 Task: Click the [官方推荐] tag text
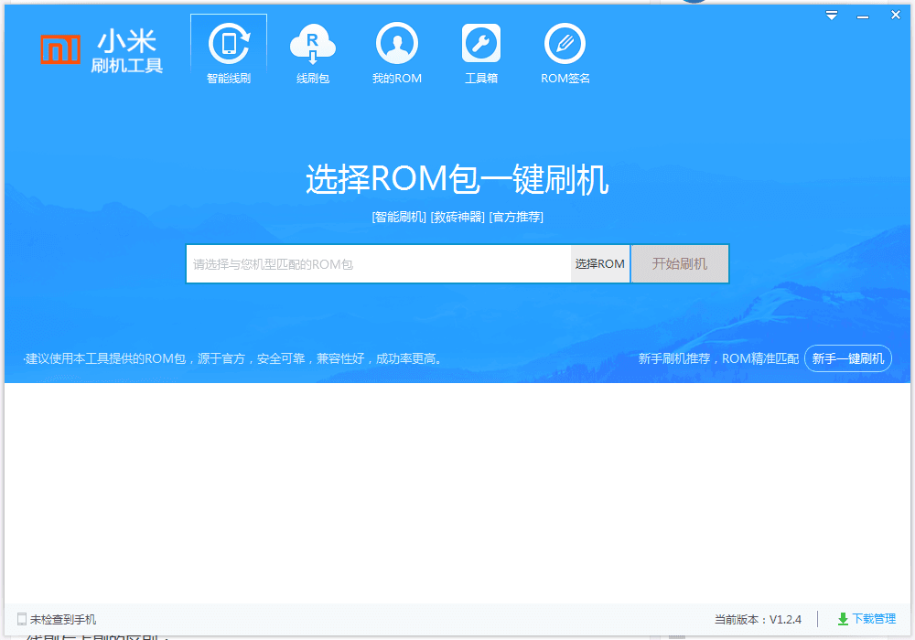[x=516, y=218]
